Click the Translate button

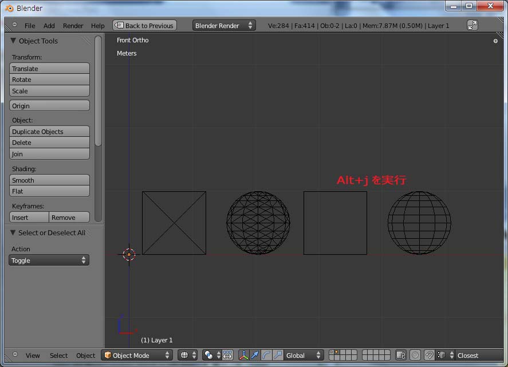pyautogui.click(x=50, y=68)
